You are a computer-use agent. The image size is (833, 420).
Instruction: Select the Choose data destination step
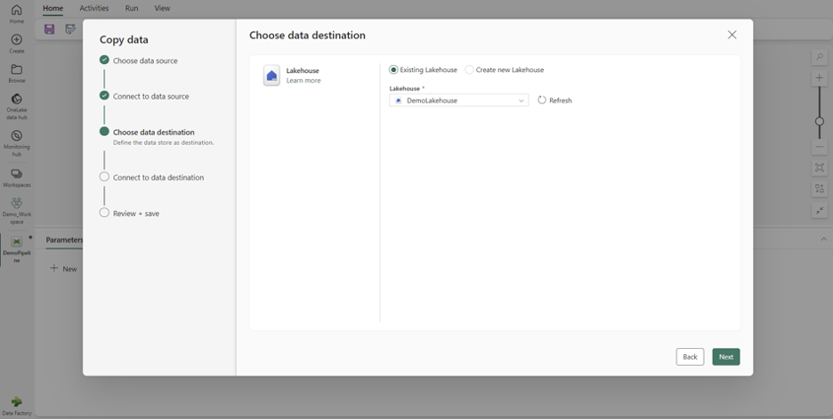pos(154,133)
